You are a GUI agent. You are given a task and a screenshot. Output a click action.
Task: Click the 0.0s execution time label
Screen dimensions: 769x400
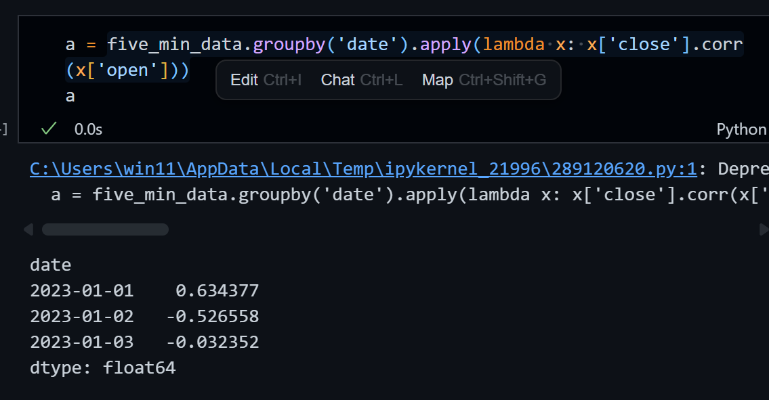coord(88,129)
